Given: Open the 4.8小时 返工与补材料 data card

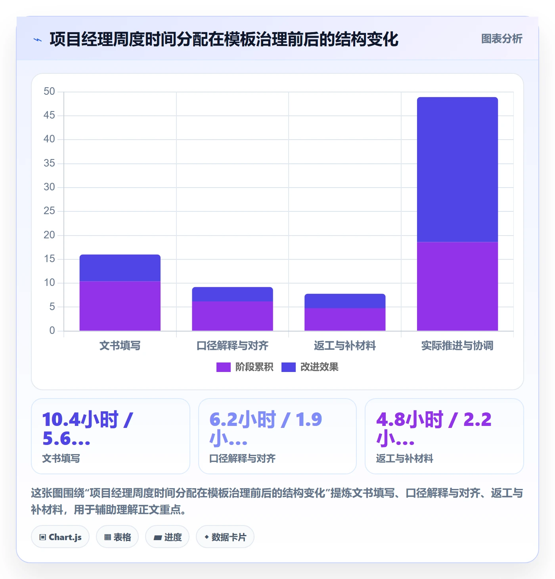Looking at the screenshot, I should pyautogui.click(x=444, y=436).
